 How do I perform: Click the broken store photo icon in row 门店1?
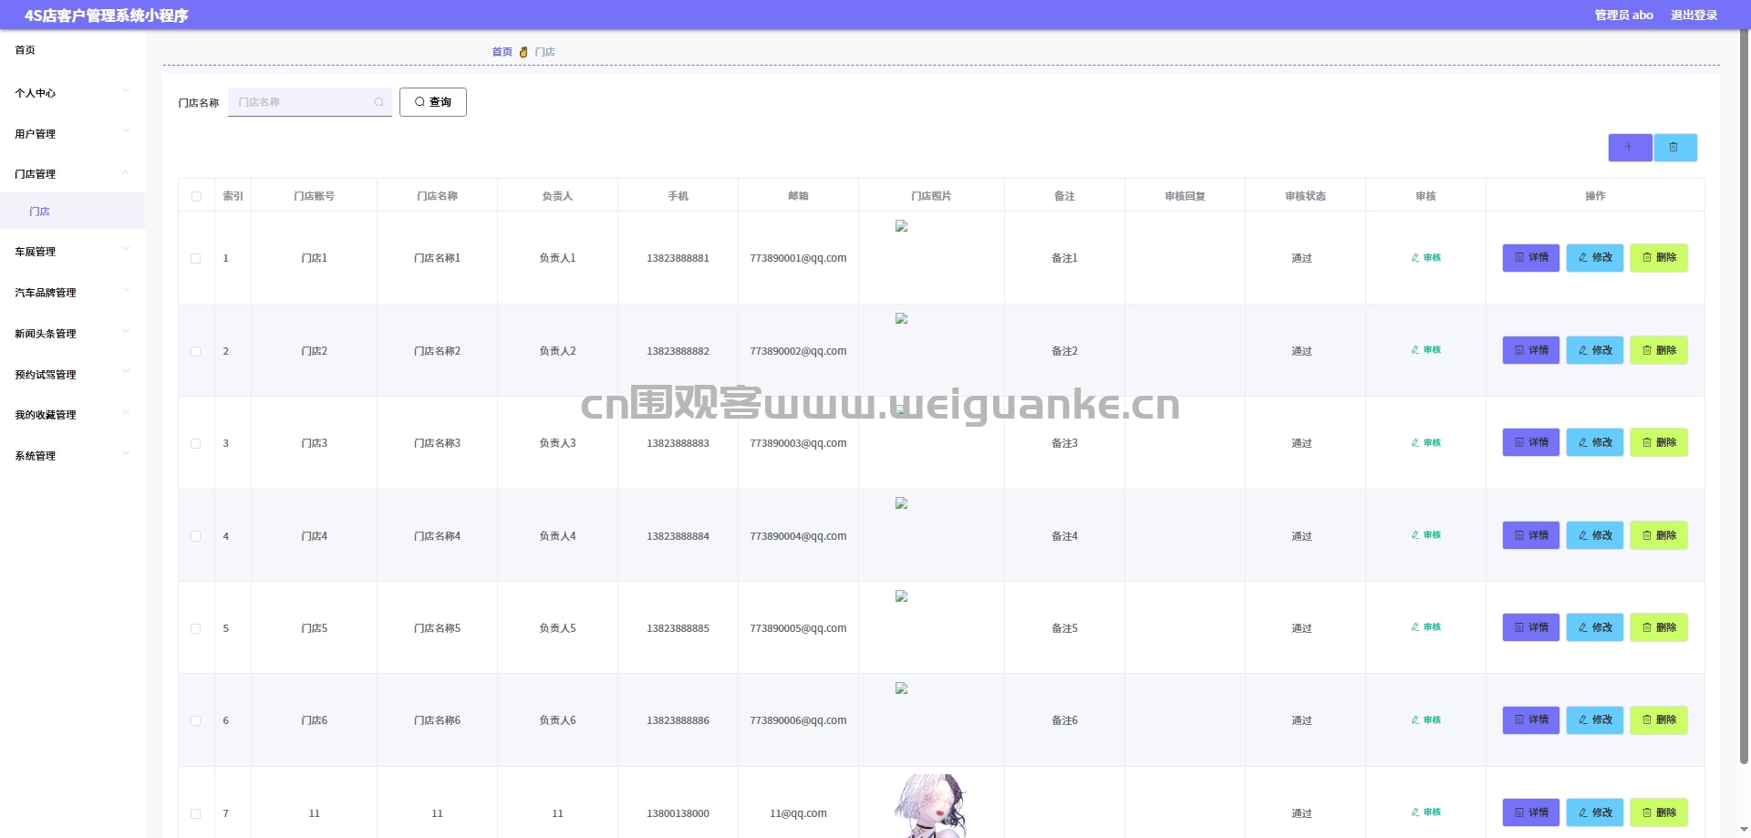tap(901, 226)
